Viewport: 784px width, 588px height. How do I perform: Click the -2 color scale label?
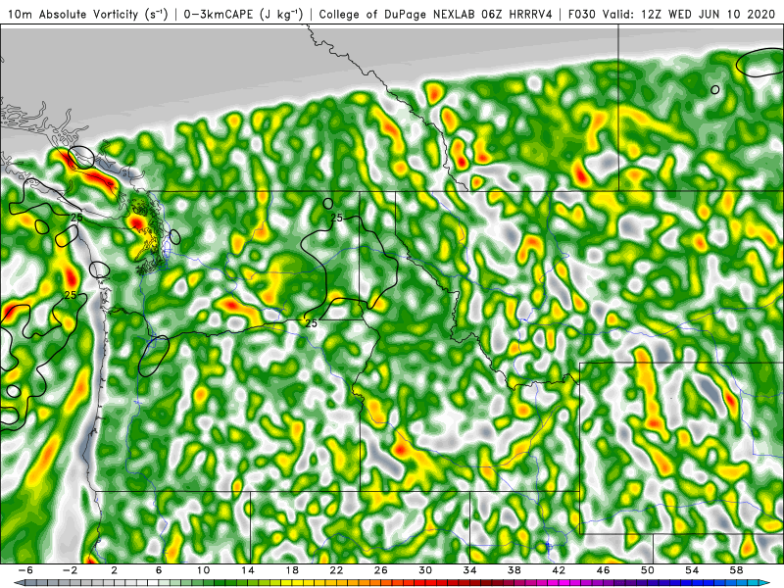(70, 570)
